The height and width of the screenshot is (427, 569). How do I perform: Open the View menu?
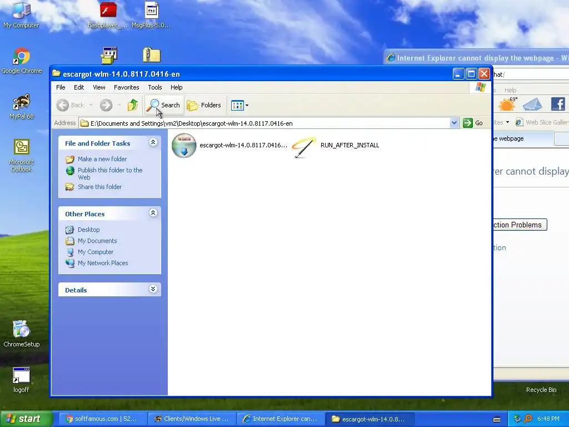(x=99, y=87)
